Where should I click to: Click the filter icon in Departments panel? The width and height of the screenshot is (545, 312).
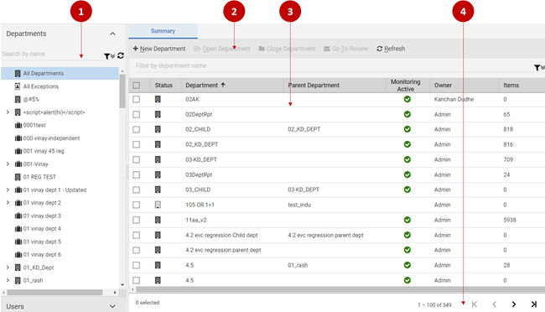point(109,56)
